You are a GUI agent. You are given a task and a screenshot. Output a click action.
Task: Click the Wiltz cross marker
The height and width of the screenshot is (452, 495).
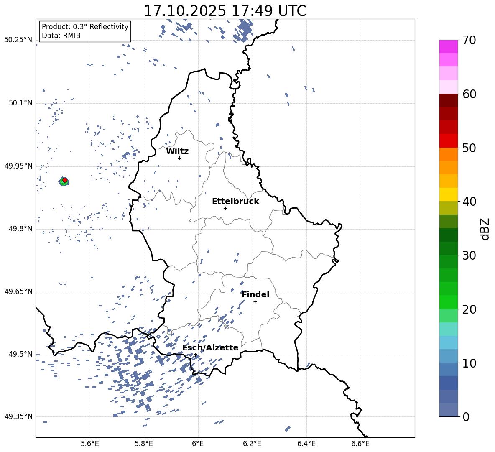180,158
